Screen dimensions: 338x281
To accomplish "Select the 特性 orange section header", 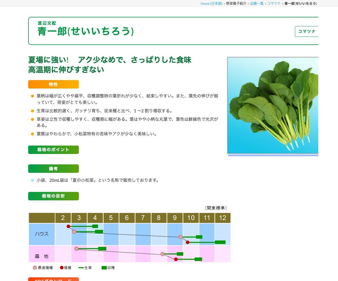I will click(54, 84).
